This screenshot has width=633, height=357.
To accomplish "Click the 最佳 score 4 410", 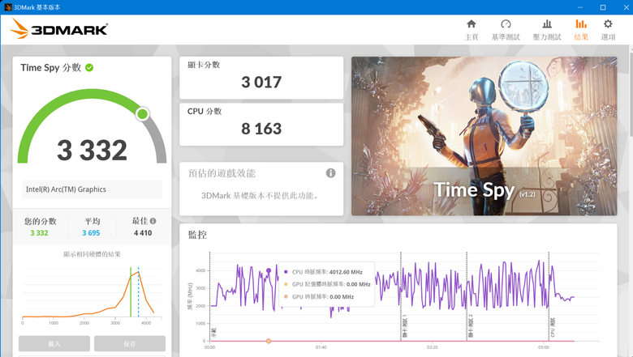I will click(143, 233).
